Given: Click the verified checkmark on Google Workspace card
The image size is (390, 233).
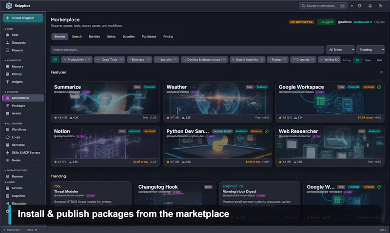Looking at the screenshot, I should coord(379,87).
